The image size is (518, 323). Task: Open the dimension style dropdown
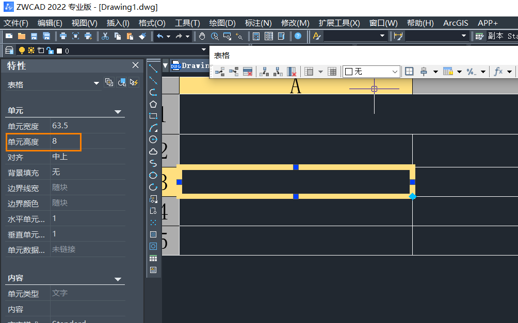[x=464, y=36]
